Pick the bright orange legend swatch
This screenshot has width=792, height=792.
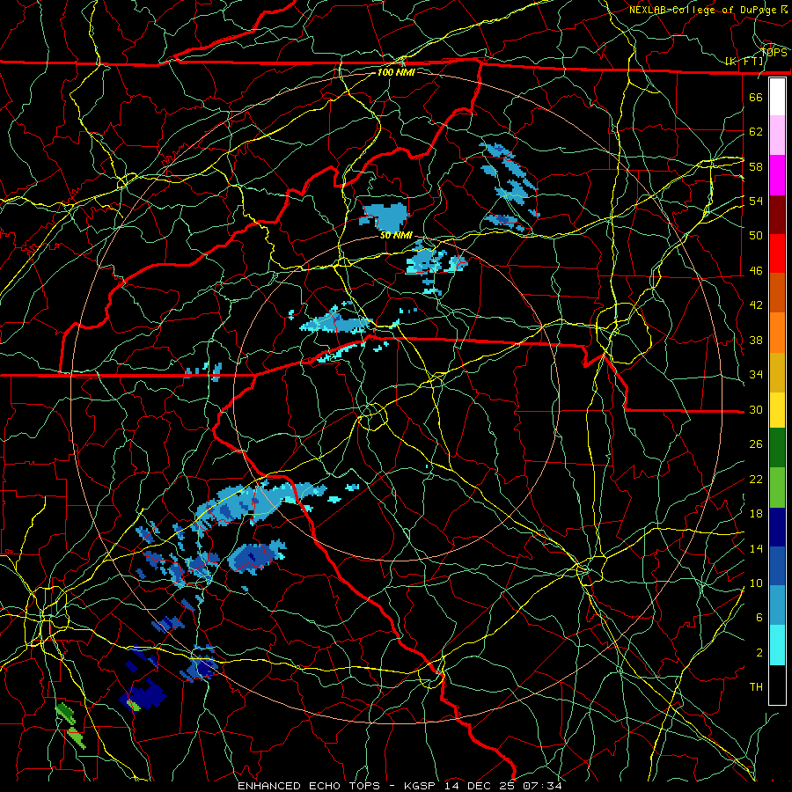point(777,333)
